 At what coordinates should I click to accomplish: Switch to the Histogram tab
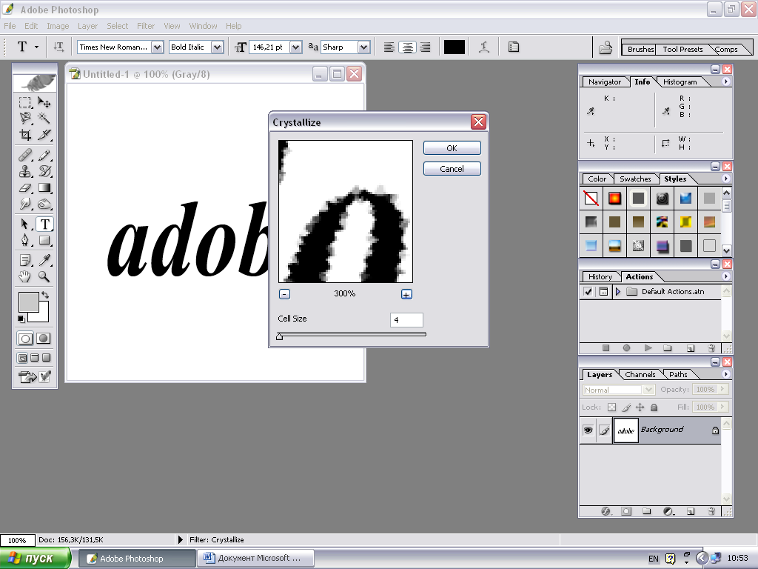[680, 81]
